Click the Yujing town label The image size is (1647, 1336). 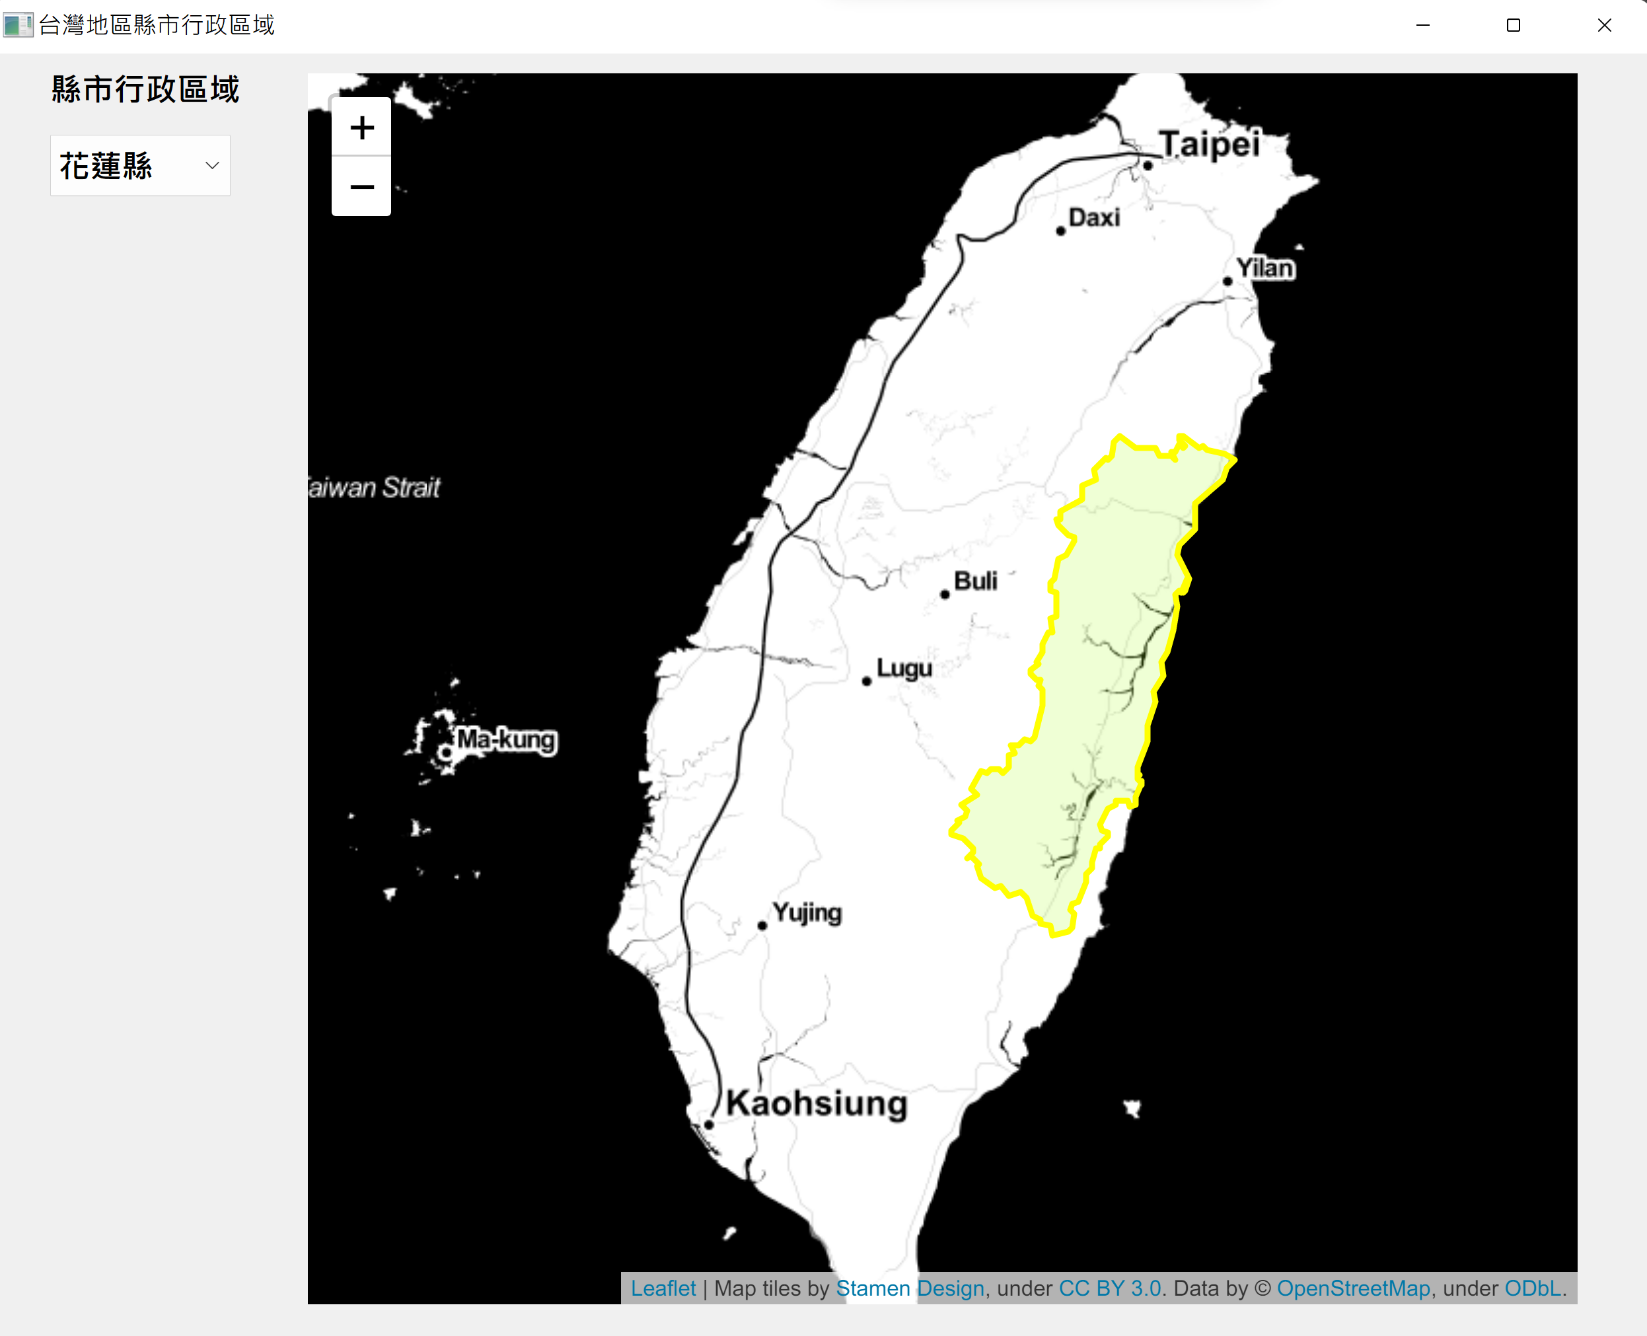[x=807, y=912]
